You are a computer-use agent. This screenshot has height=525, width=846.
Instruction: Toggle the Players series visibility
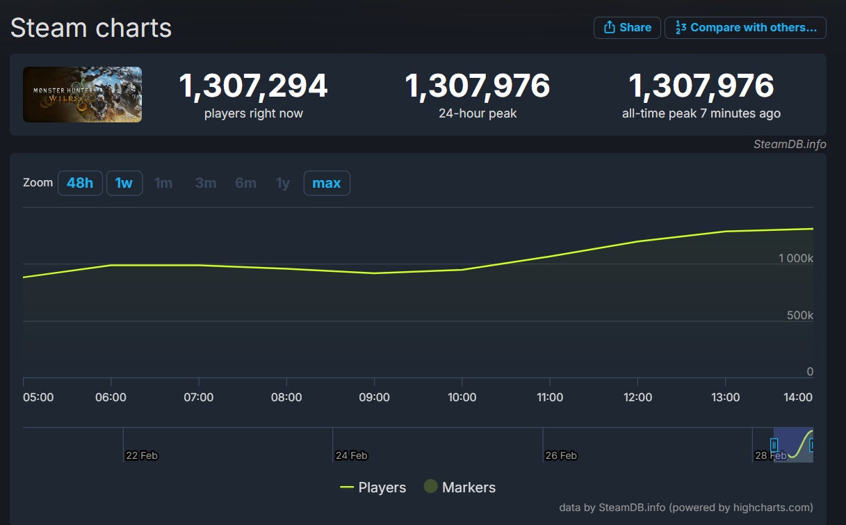(x=382, y=487)
